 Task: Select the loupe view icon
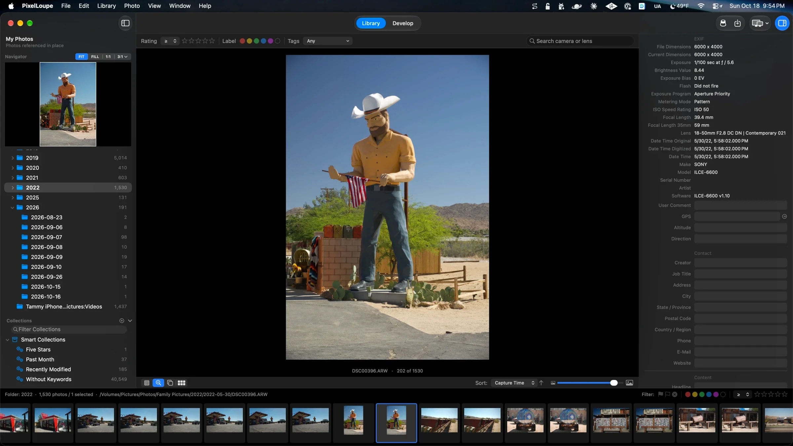(158, 383)
